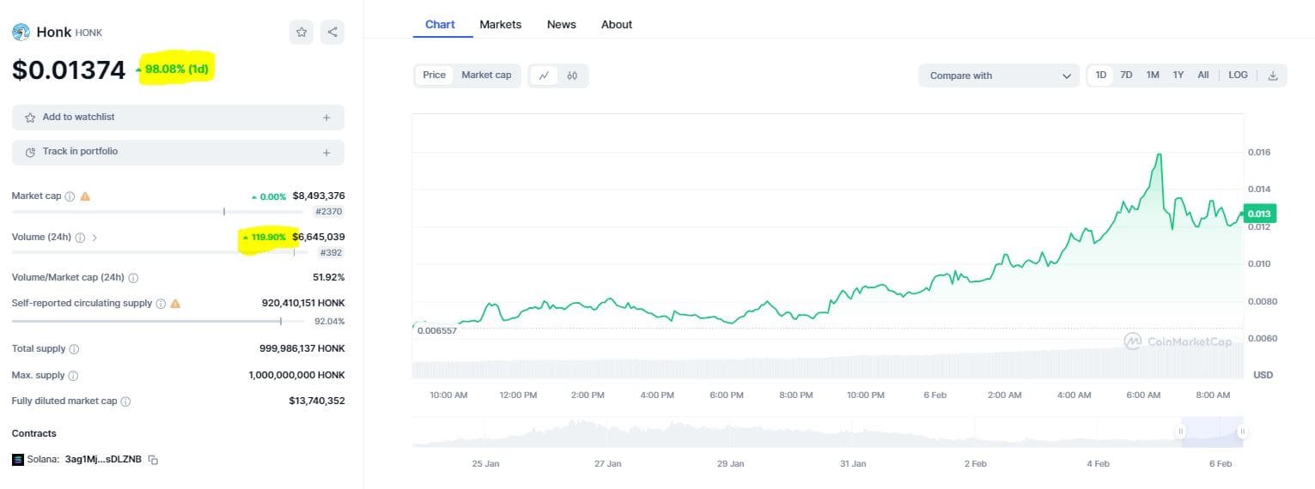
Task: Toggle chart to Price view
Action: point(435,75)
